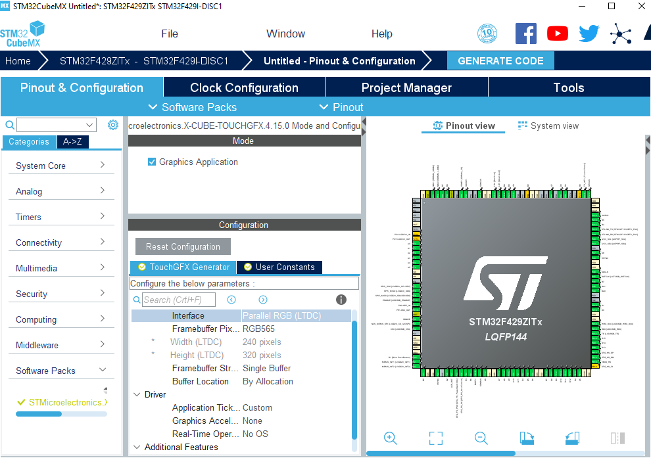
Task: Click the GENERATE CODE button
Action: pos(500,61)
